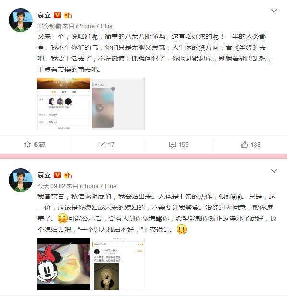Viewport: 287px width, 299px height.
Task: Open 袁立 avatar on second post
Action: point(21,180)
